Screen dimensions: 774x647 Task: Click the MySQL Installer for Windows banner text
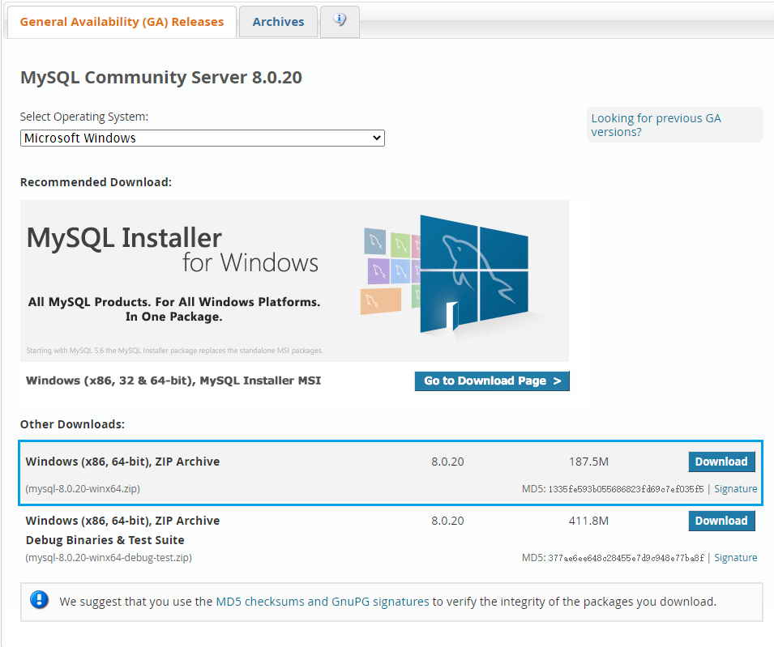click(x=173, y=249)
